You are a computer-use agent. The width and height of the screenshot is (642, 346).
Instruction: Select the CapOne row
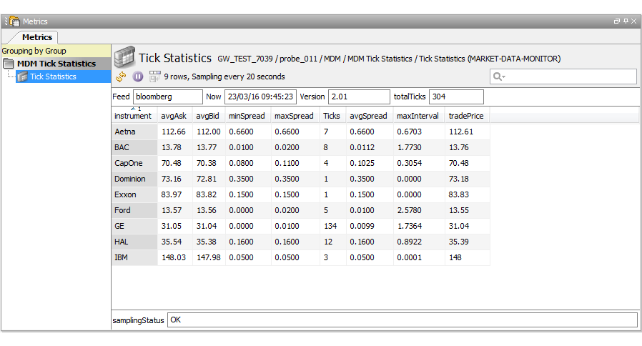click(x=301, y=163)
